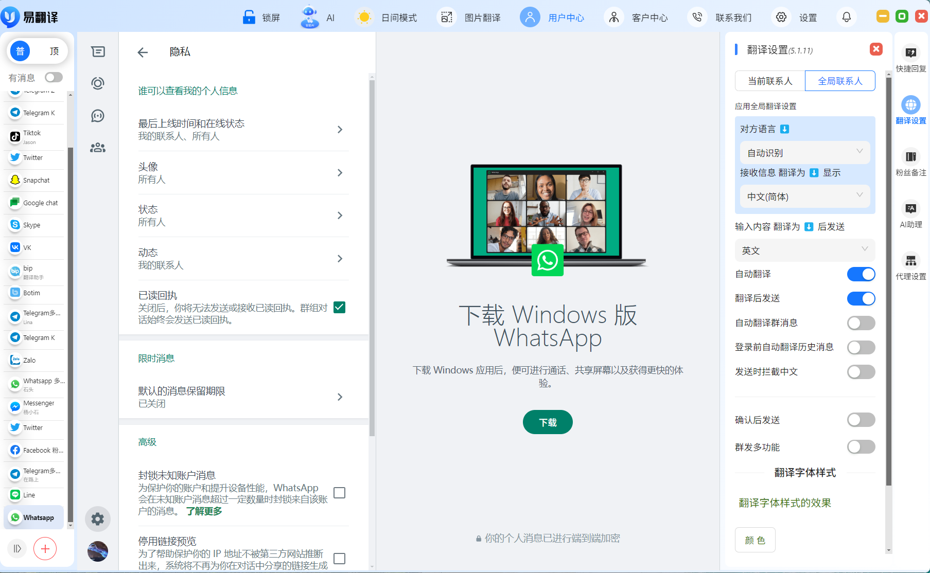Enable auto translate group messages
This screenshot has width=930, height=573.
click(x=861, y=323)
